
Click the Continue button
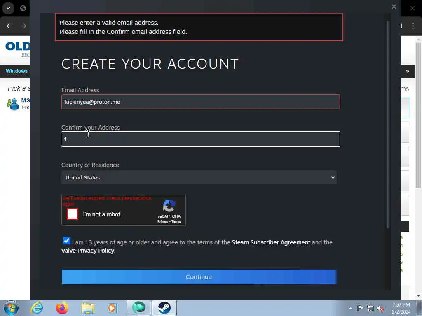point(199,277)
